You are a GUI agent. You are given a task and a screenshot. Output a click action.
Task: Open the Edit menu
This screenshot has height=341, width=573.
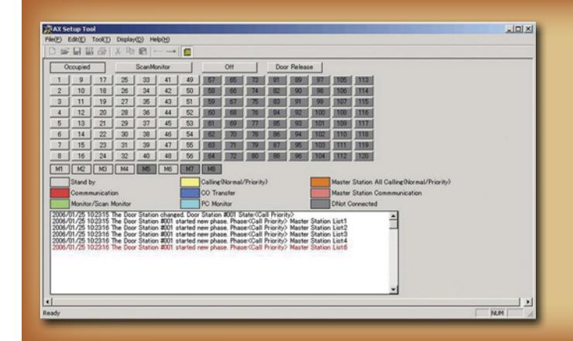click(77, 40)
